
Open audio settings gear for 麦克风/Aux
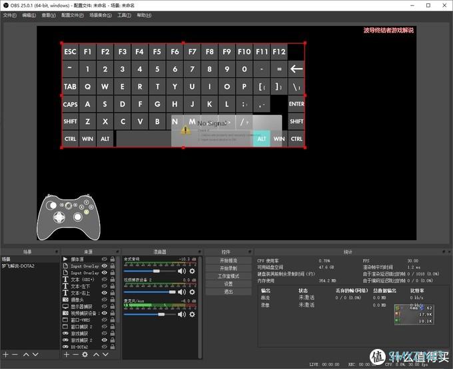(x=192, y=314)
